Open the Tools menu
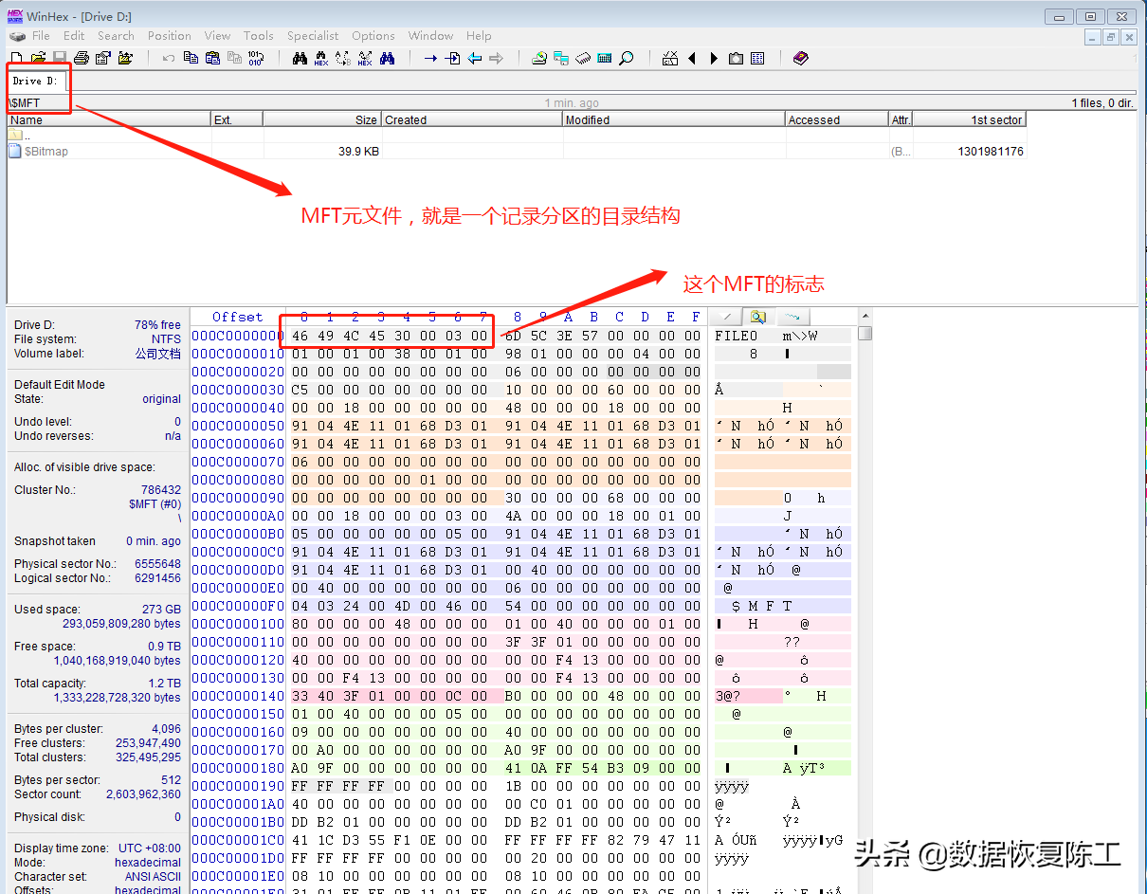1147x894 pixels. pyautogui.click(x=258, y=36)
